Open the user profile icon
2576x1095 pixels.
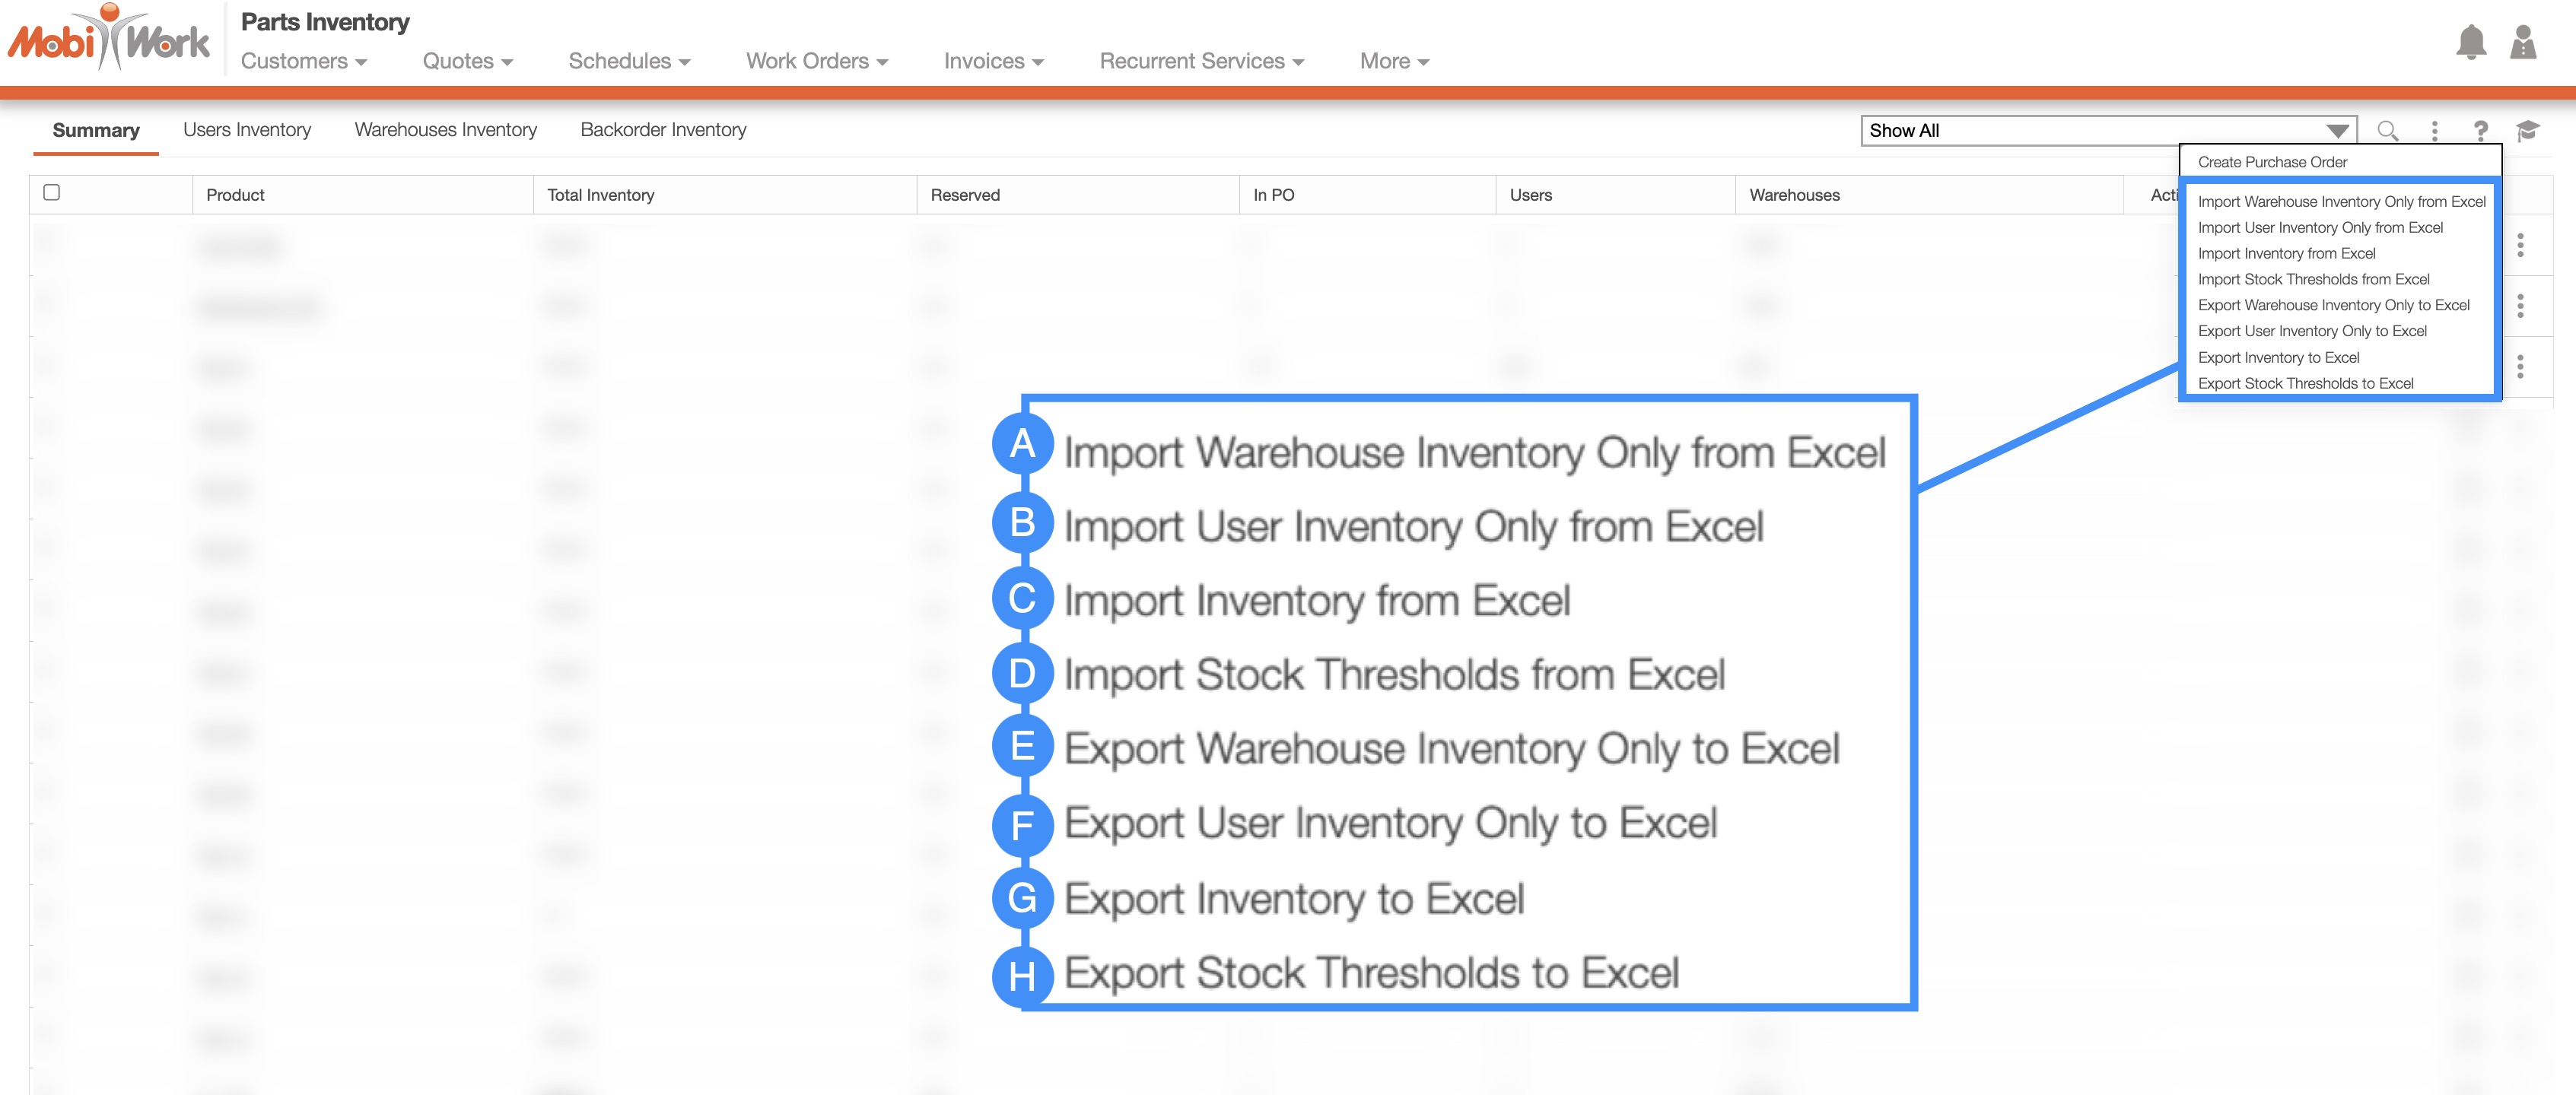point(2522,42)
